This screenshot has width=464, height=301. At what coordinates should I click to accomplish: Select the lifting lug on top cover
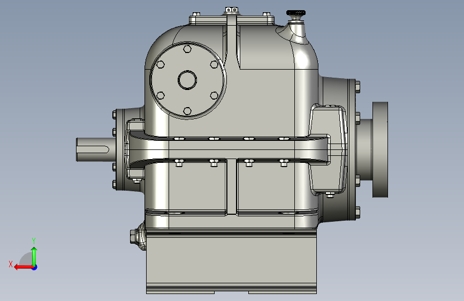point(231,10)
